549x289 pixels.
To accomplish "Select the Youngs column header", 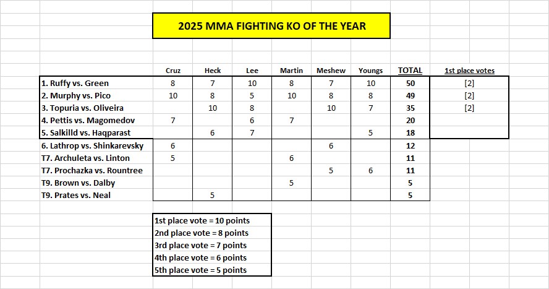I will tap(370, 71).
